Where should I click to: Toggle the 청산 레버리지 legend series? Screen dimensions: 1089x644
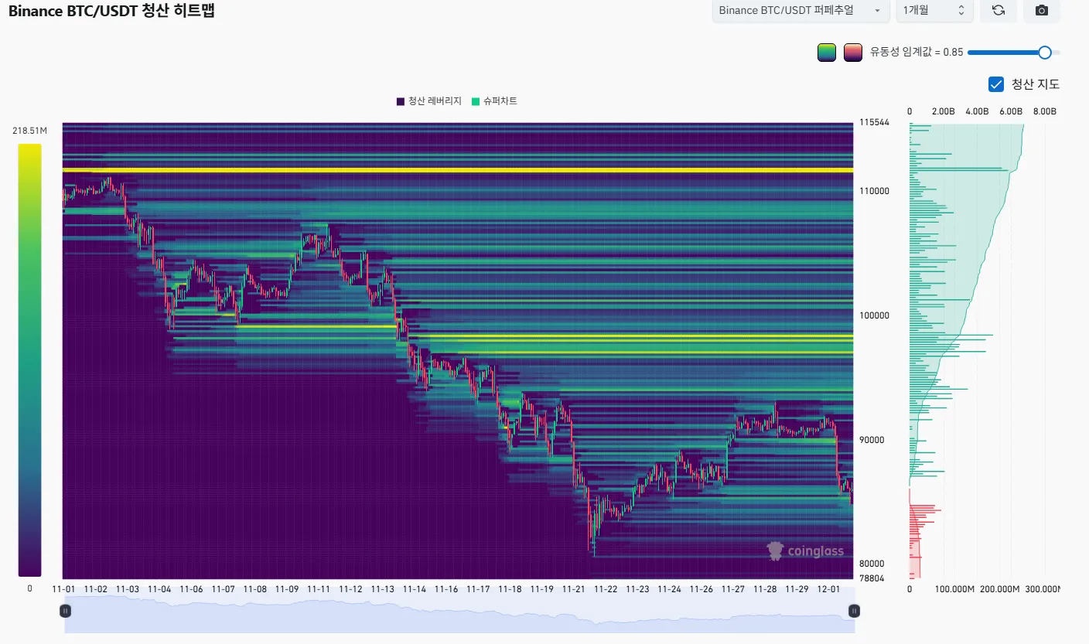tap(429, 101)
